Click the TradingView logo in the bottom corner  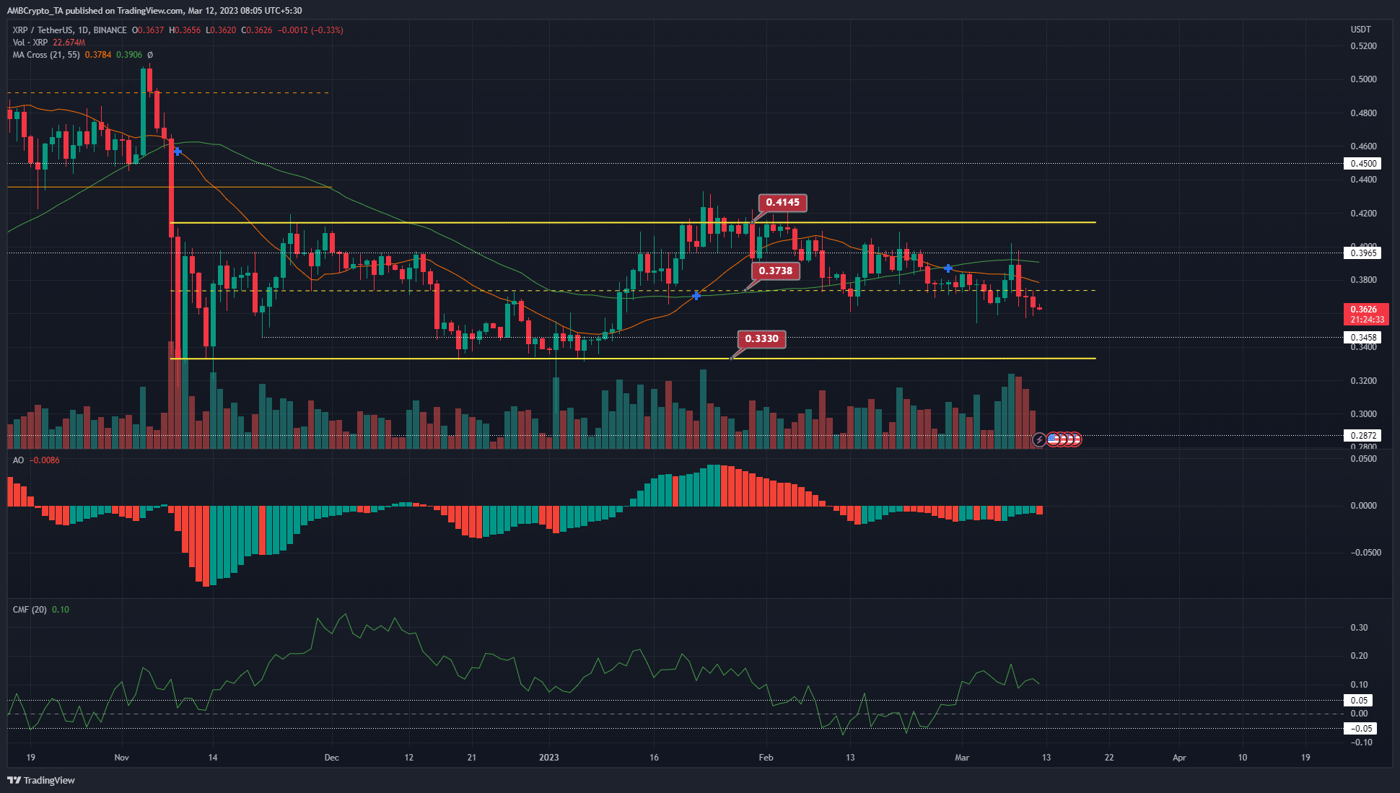point(41,780)
